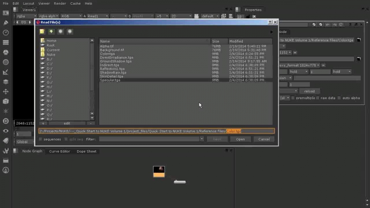Click the forward navigation arrow in file dialog

[x=70, y=31]
